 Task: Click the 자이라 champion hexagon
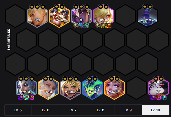[48, 88]
